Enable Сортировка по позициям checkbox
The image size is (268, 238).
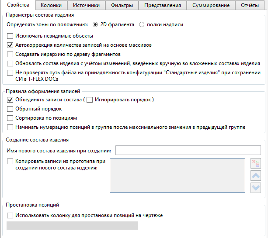pos(10,118)
